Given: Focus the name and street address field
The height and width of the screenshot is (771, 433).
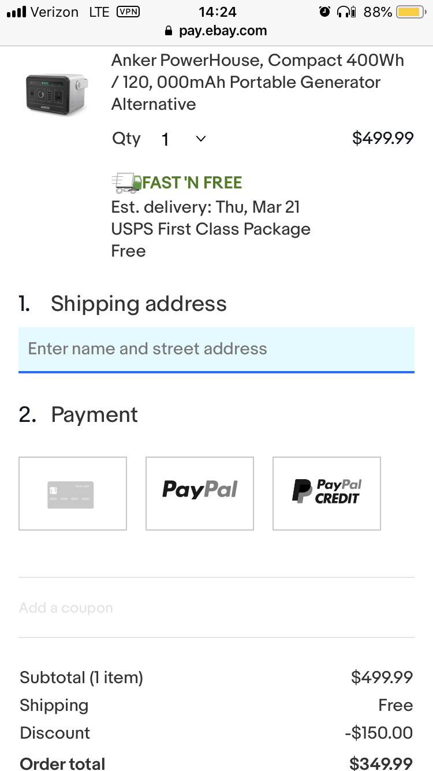Looking at the screenshot, I should point(216,350).
